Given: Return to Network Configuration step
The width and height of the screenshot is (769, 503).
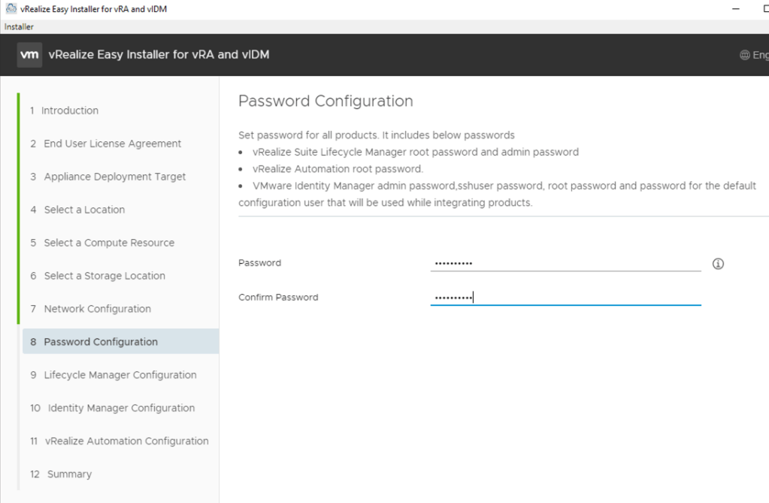Looking at the screenshot, I should [97, 309].
